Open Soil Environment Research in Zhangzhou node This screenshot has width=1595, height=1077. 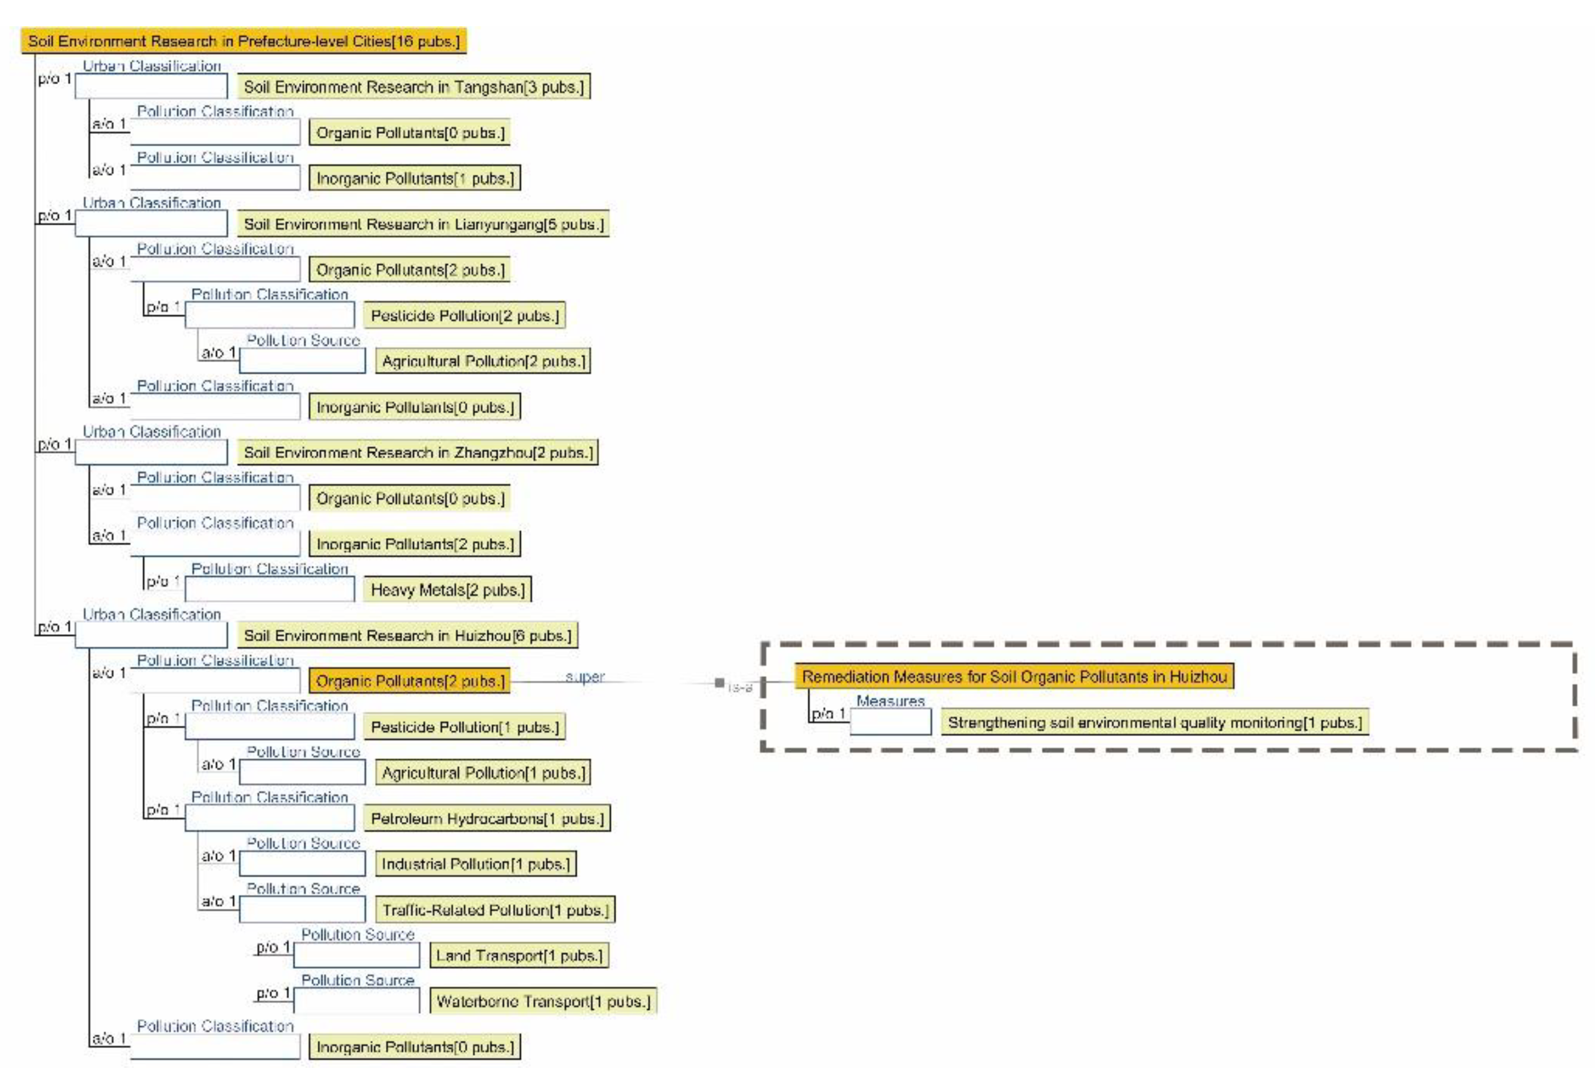(417, 453)
